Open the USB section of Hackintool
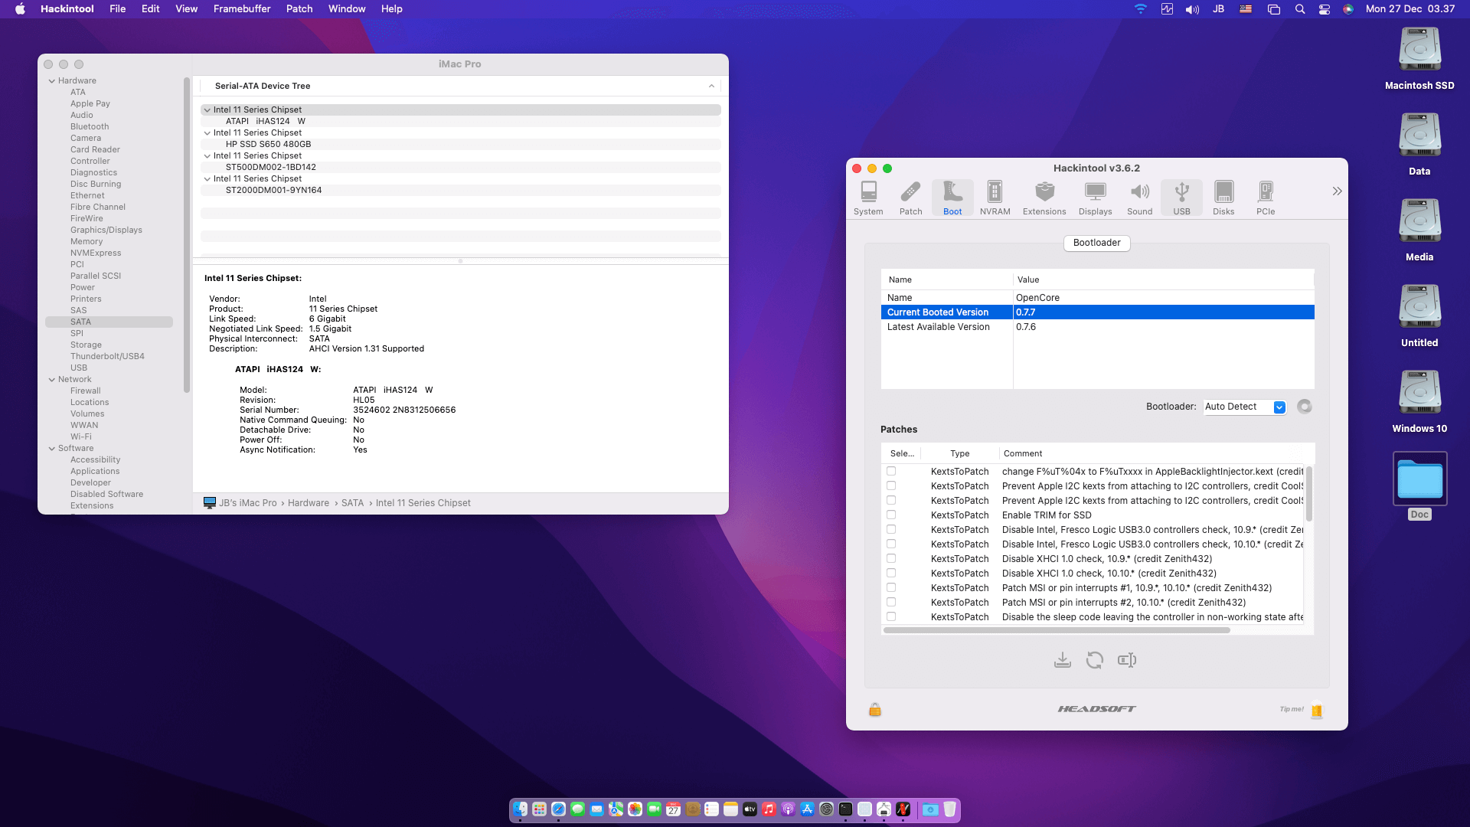This screenshot has width=1470, height=827. pos(1181,198)
